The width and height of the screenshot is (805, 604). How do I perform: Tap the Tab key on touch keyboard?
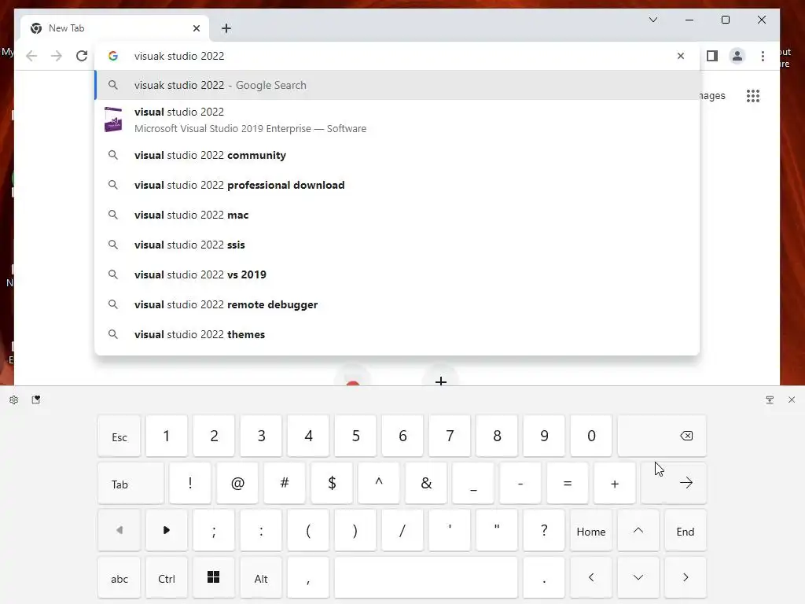[131, 484]
